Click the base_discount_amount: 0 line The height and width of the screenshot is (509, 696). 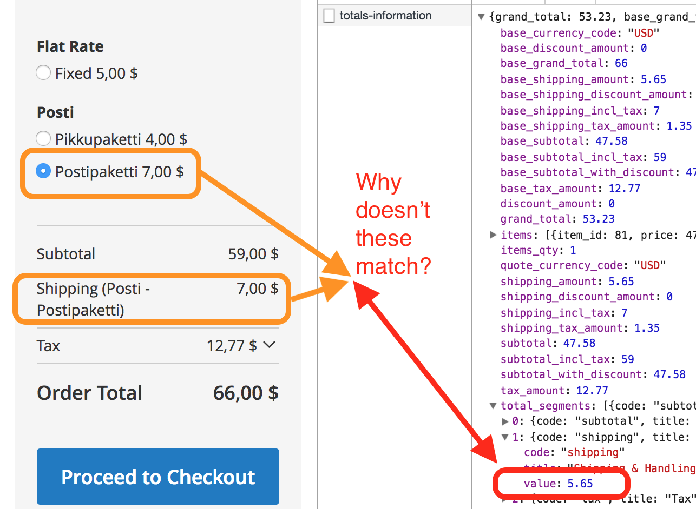point(574,48)
